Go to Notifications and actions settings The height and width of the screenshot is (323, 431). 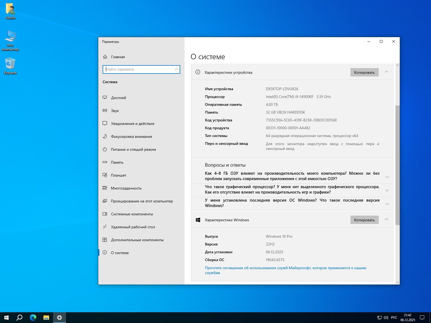point(133,124)
